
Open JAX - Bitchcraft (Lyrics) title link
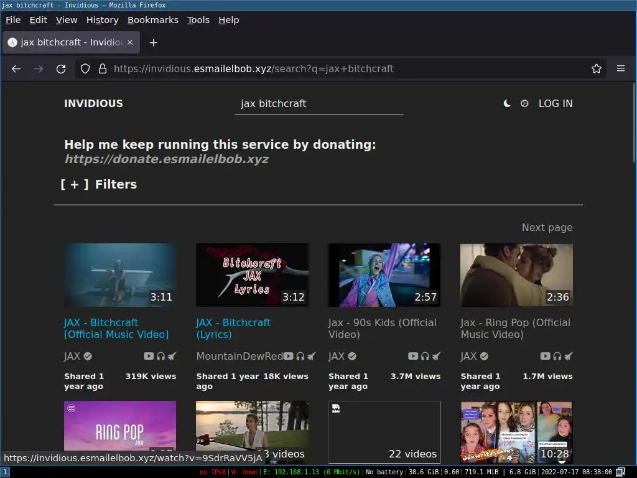click(x=233, y=329)
